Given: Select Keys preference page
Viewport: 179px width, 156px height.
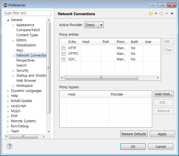Looking at the screenshot, I should (20, 50).
